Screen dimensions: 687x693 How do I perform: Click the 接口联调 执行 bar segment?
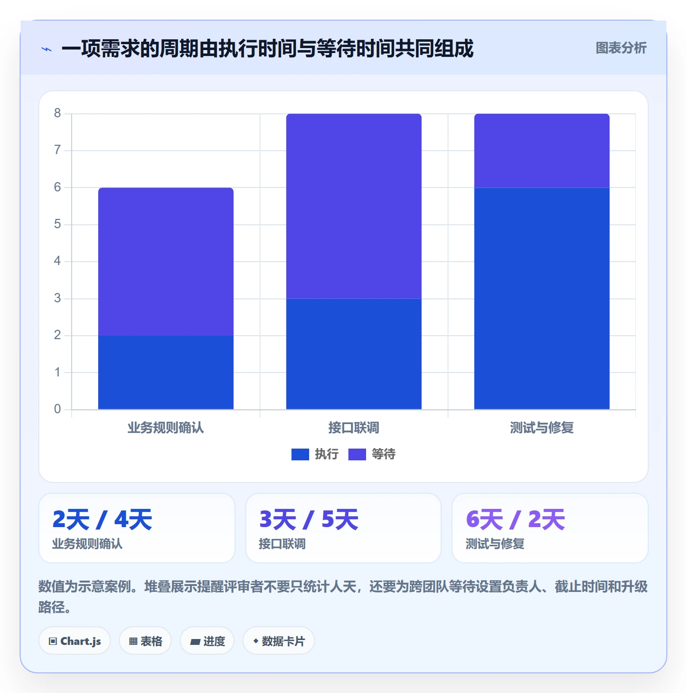[354, 354]
